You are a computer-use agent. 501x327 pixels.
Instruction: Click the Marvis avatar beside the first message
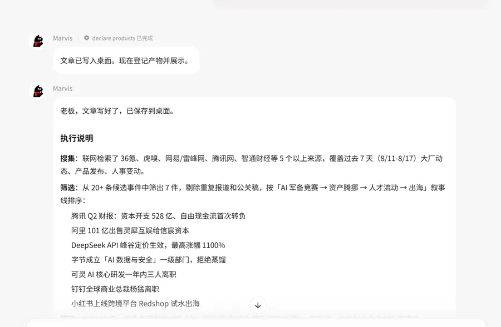click(x=38, y=41)
